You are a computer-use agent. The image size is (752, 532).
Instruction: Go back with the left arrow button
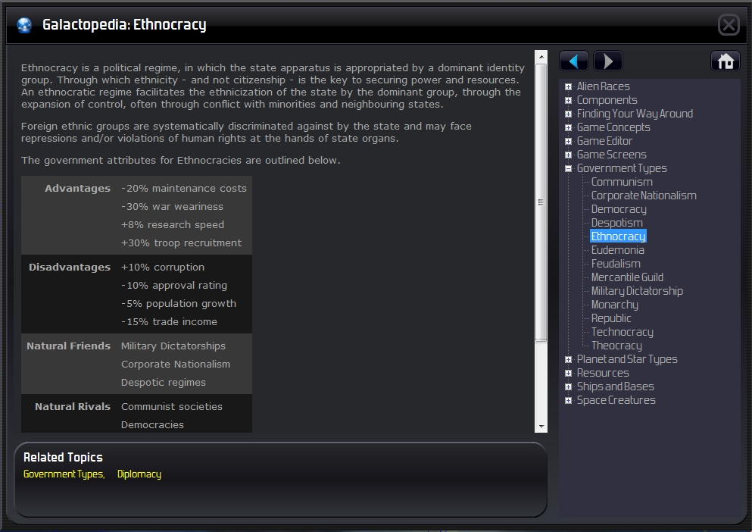coord(573,61)
